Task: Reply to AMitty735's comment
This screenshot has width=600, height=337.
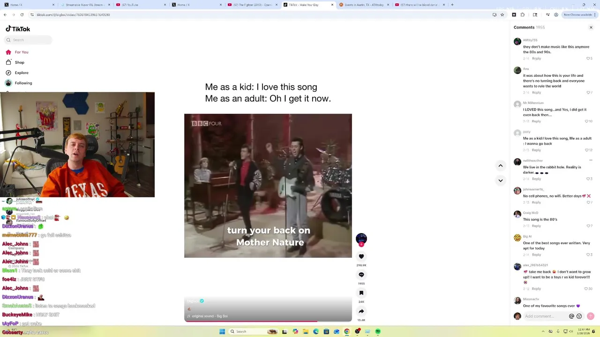Action: tap(536, 59)
